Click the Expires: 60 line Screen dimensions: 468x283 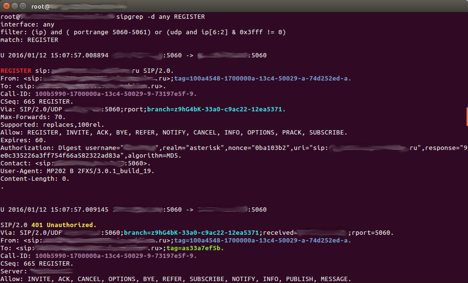click(21, 140)
